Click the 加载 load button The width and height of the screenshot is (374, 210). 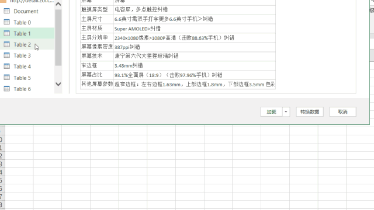pos(271,112)
